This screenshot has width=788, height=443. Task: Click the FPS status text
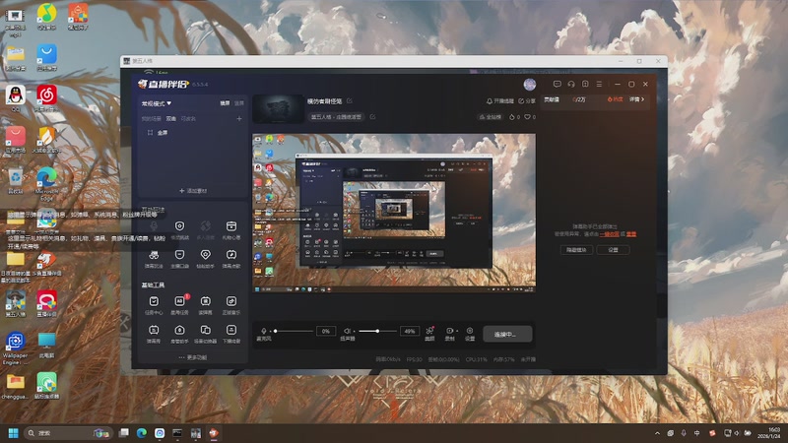[x=414, y=359]
